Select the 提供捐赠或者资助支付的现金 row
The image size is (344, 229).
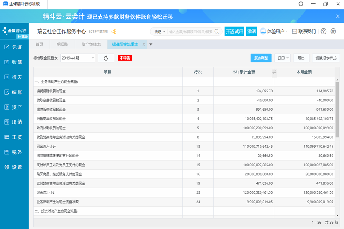184,156
